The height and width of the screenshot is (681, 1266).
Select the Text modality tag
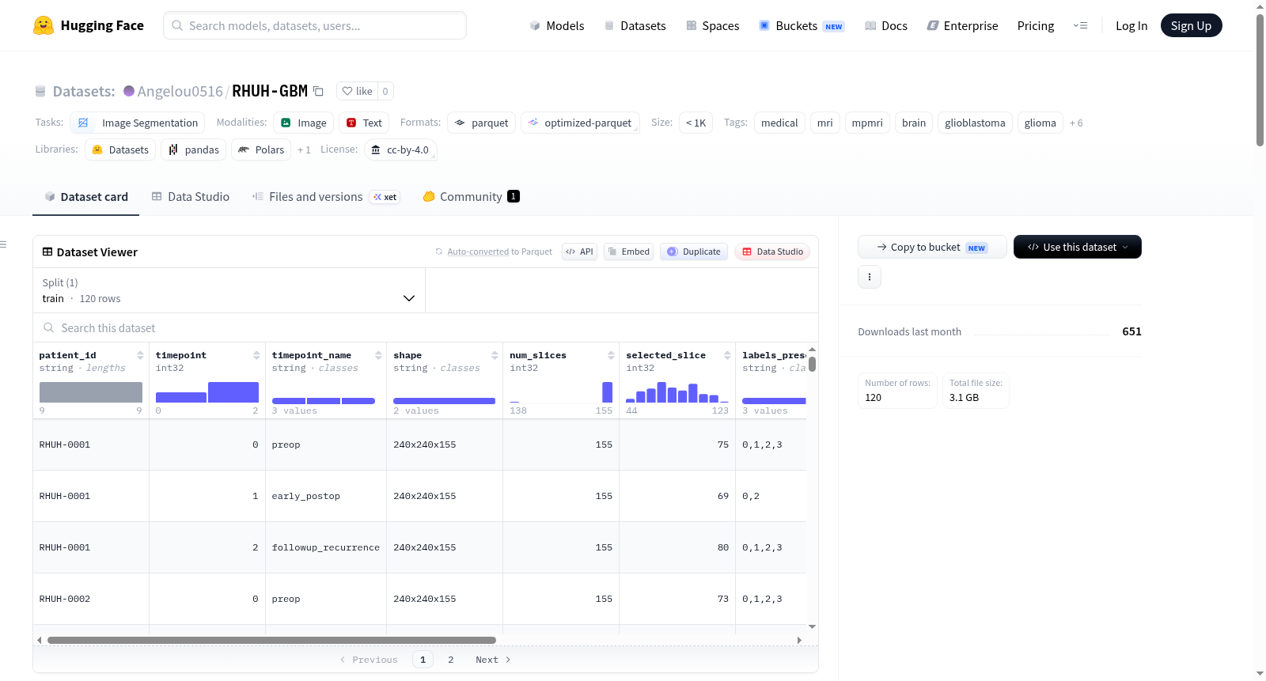[364, 123]
